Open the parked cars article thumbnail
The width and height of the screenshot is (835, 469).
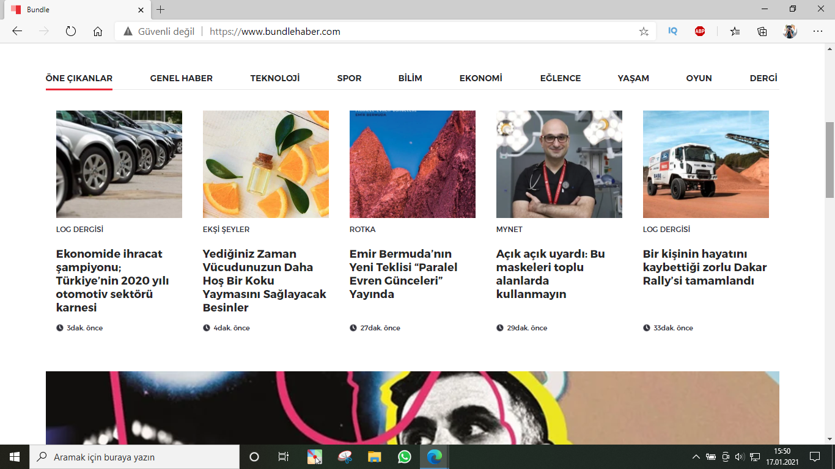pos(119,164)
